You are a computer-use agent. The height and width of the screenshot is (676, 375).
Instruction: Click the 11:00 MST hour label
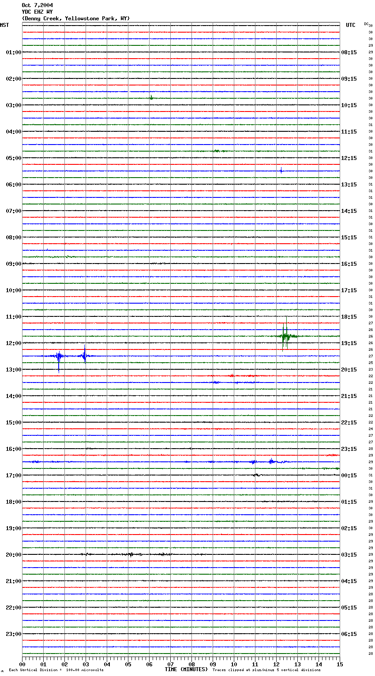click(14, 317)
